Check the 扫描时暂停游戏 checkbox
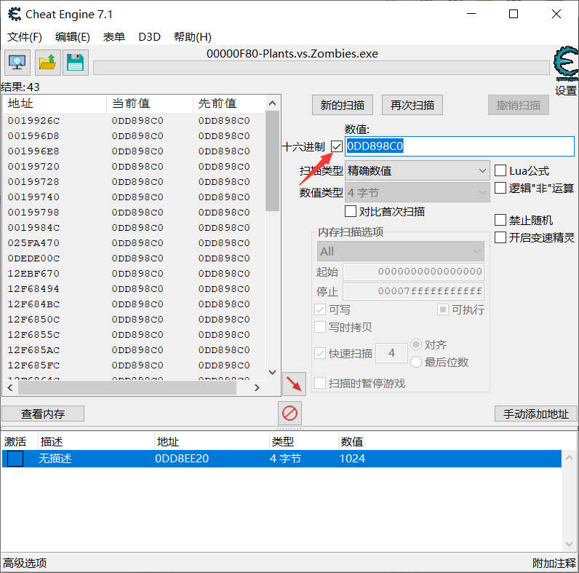This screenshot has width=579, height=573. pyautogui.click(x=320, y=383)
